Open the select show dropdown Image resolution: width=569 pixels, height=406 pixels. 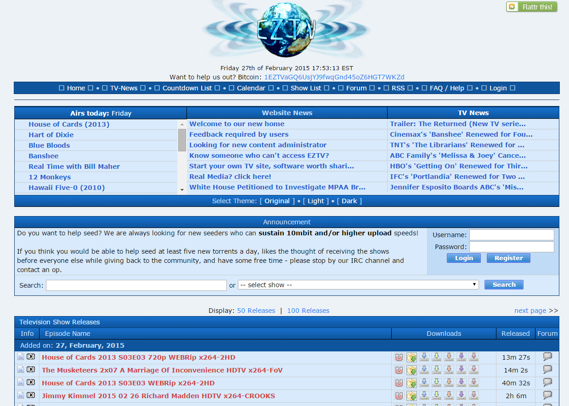tap(358, 285)
